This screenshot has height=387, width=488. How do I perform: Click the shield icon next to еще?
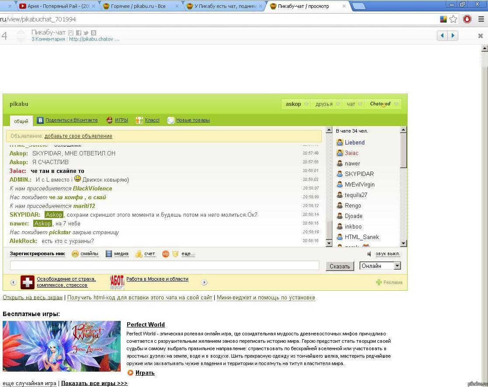click(175, 254)
